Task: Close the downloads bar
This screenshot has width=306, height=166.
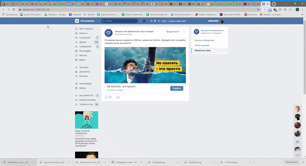Action: [x=303, y=162]
